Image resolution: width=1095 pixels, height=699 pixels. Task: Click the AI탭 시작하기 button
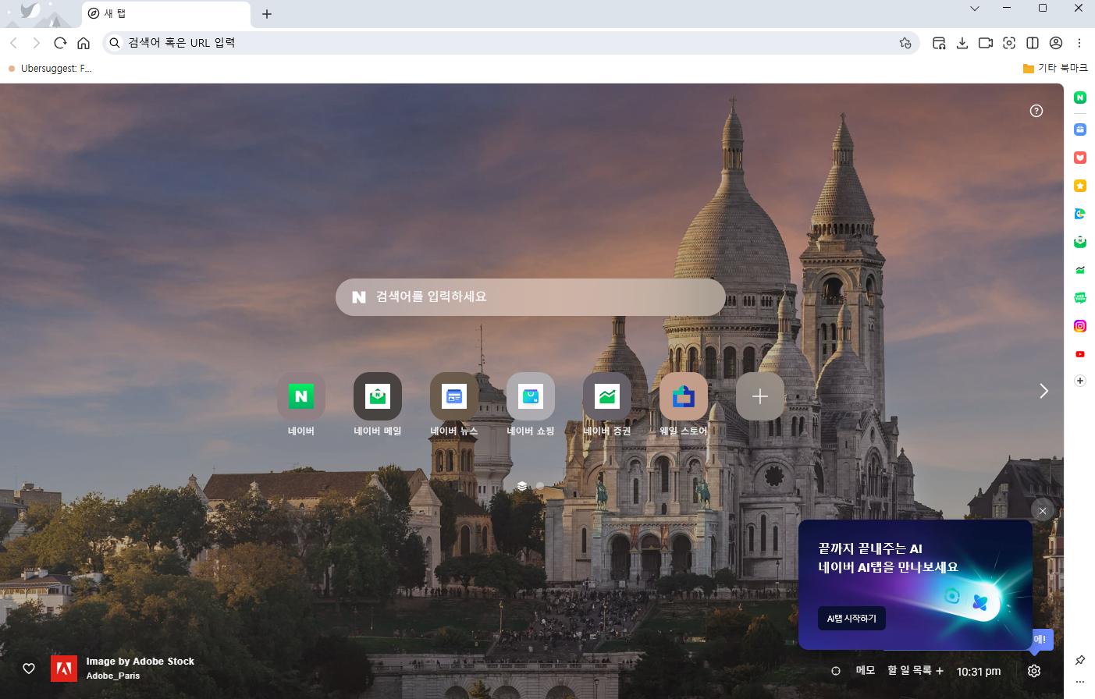(x=851, y=619)
